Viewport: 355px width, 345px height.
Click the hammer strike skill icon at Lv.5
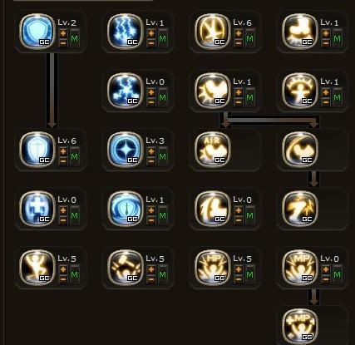point(126,268)
